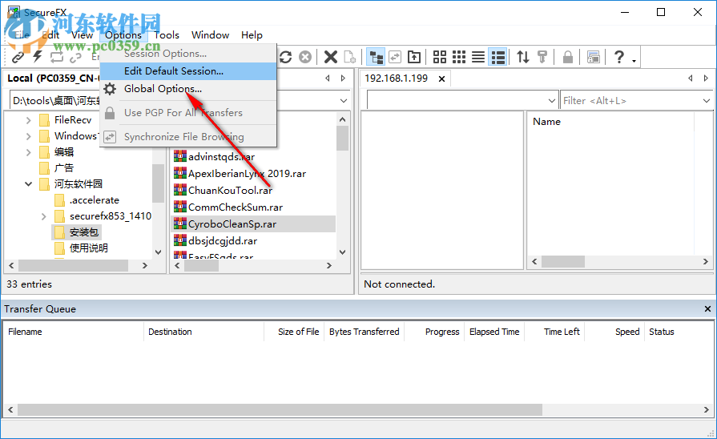Viewport: 717px width, 439px height.
Task: Toggle the folder tree view icon
Action: click(376, 57)
